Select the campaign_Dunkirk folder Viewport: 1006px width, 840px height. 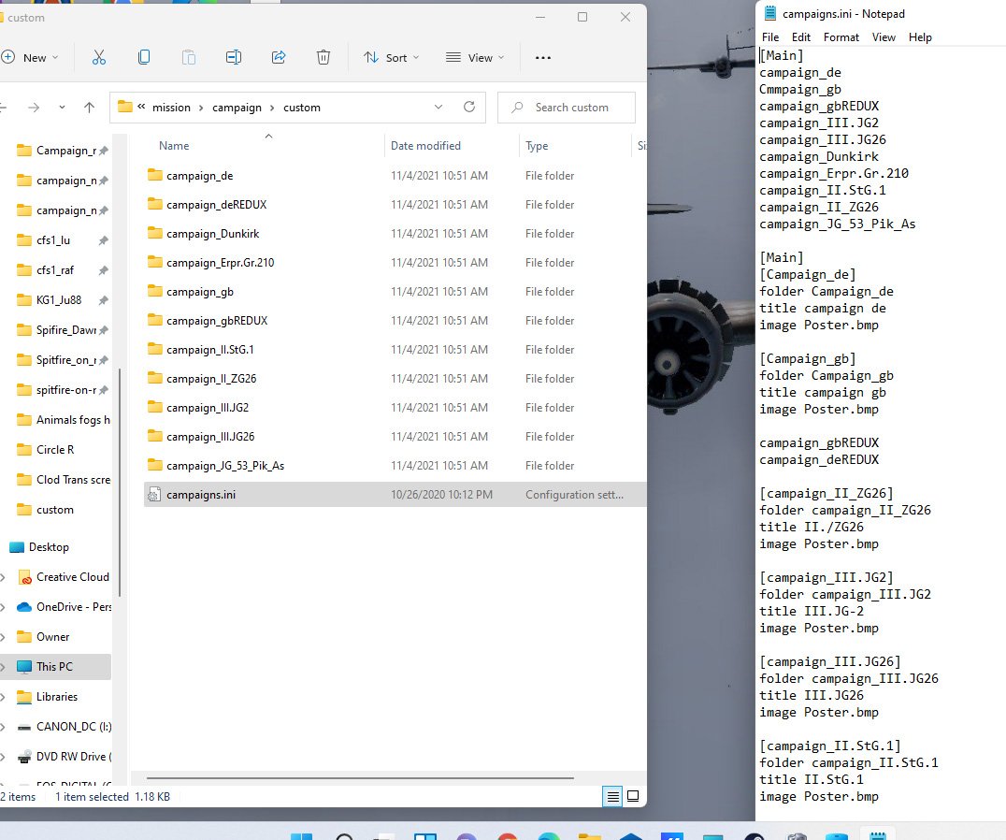212,234
